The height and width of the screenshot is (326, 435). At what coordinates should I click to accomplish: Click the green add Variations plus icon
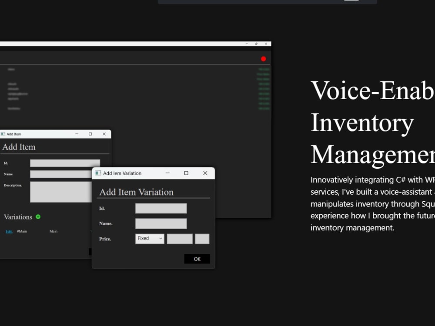(x=38, y=217)
